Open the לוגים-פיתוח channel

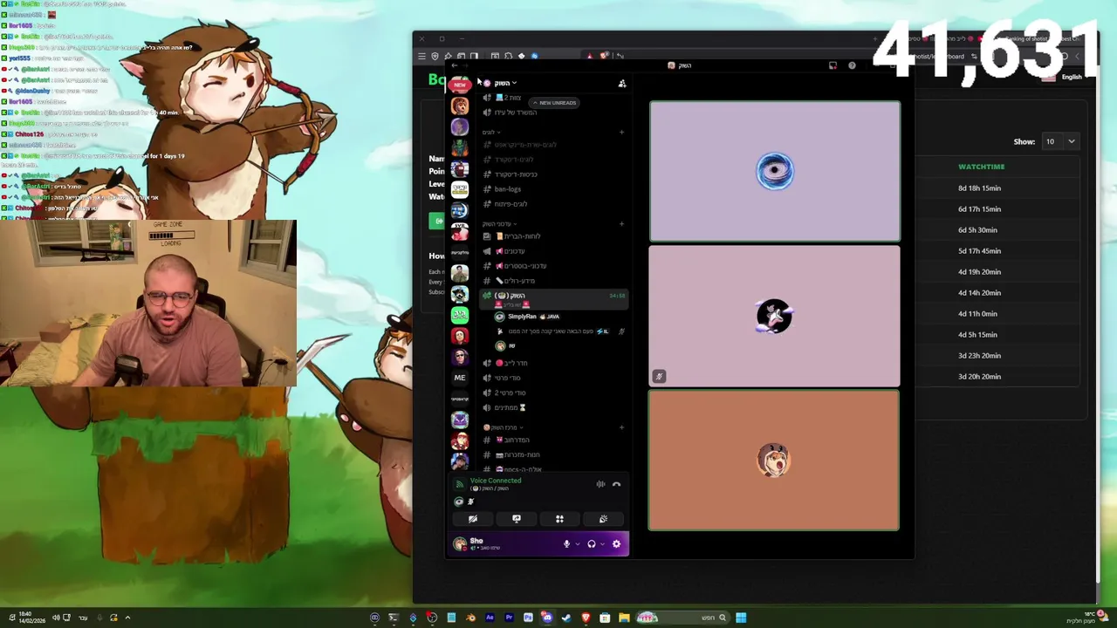[511, 204]
